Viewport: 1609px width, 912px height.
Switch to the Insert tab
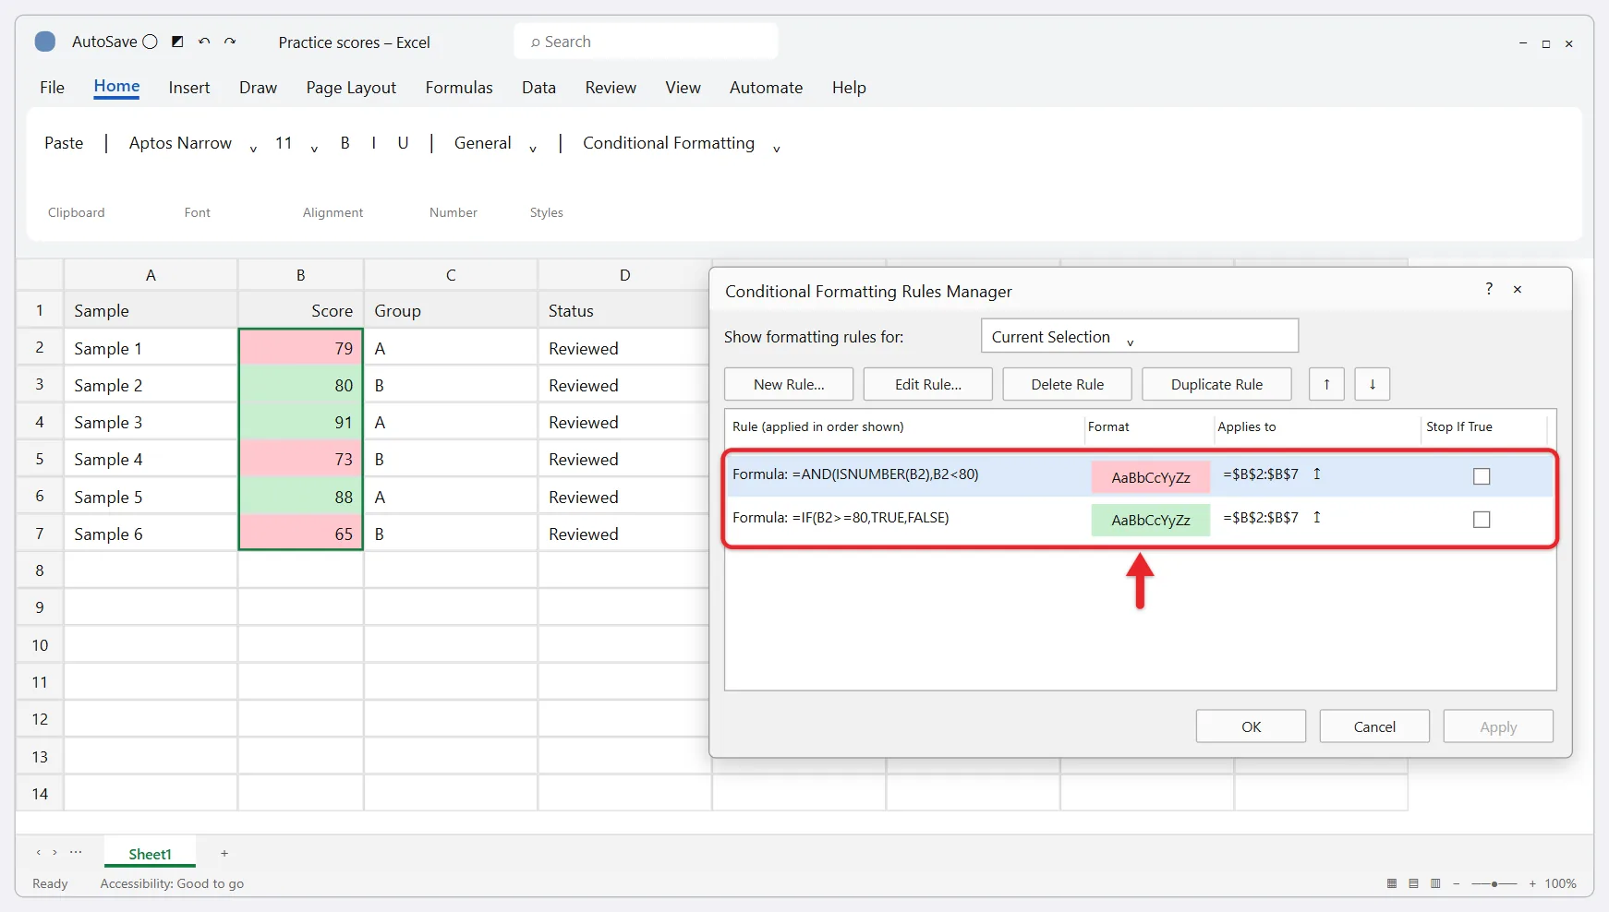coord(189,88)
